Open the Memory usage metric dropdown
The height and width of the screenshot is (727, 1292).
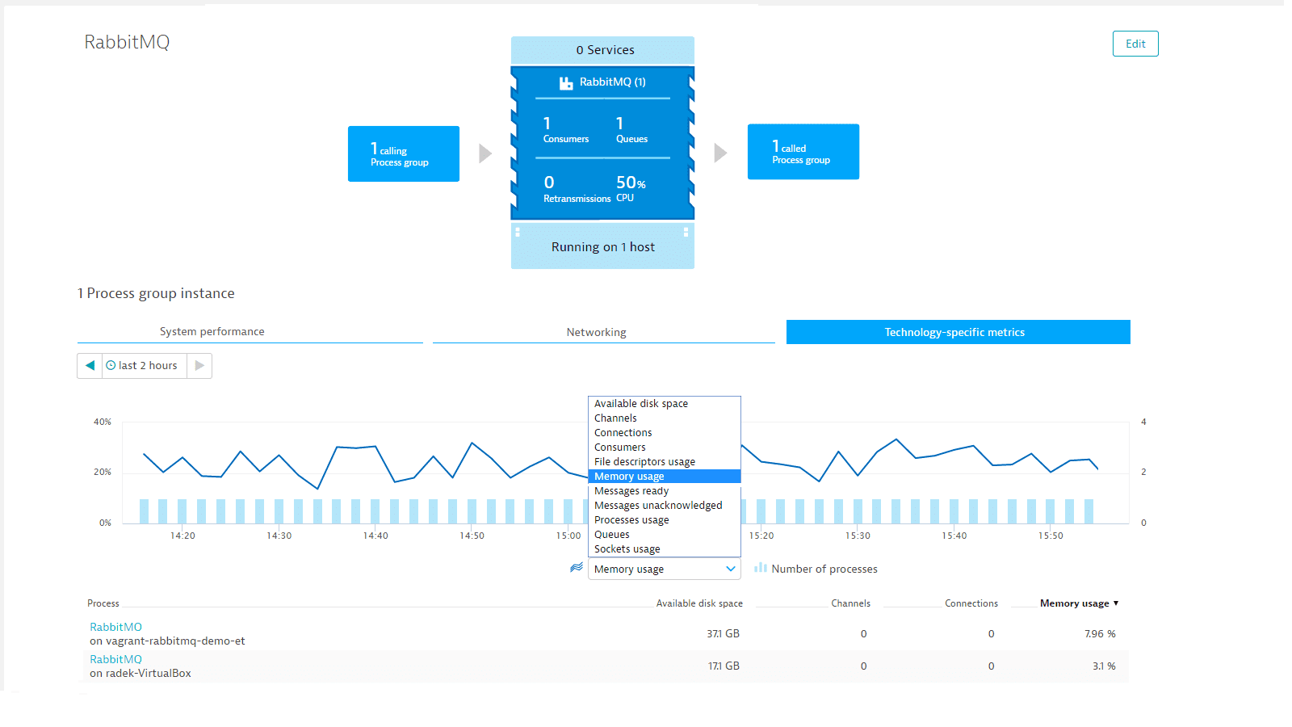(665, 569)
